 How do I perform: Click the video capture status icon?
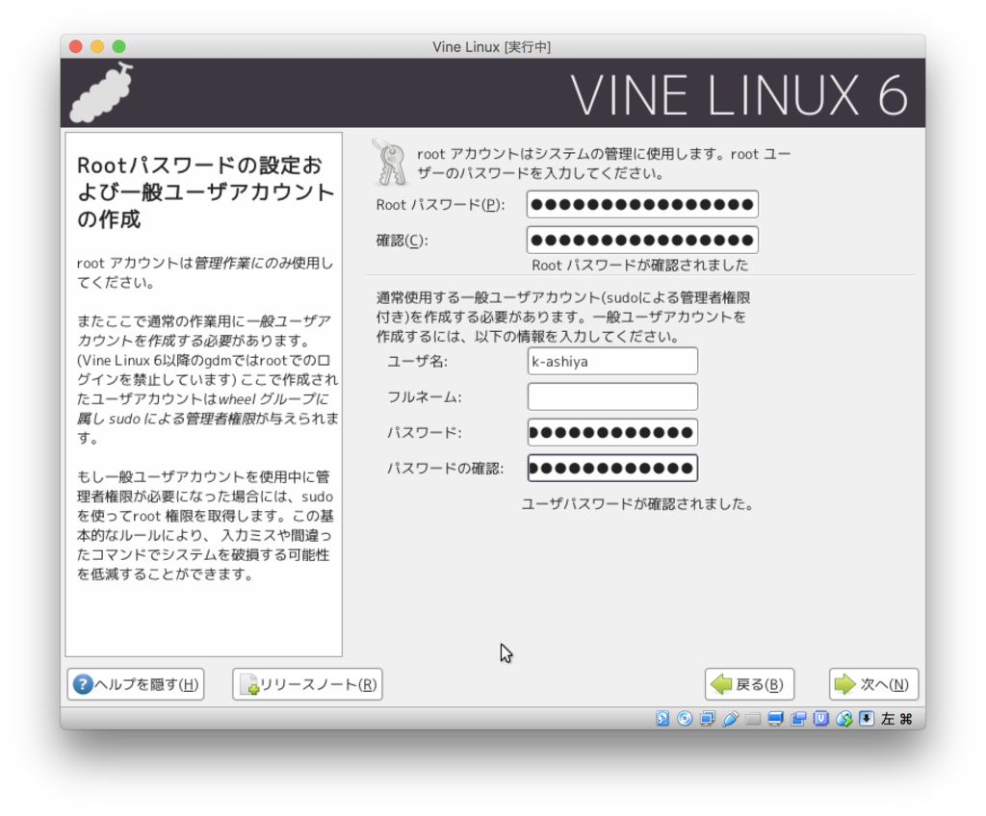coord(798,719)
